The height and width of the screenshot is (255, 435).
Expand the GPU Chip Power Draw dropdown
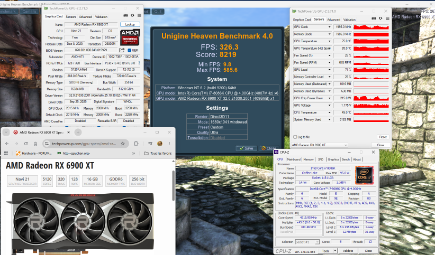[x=329, y=98]
